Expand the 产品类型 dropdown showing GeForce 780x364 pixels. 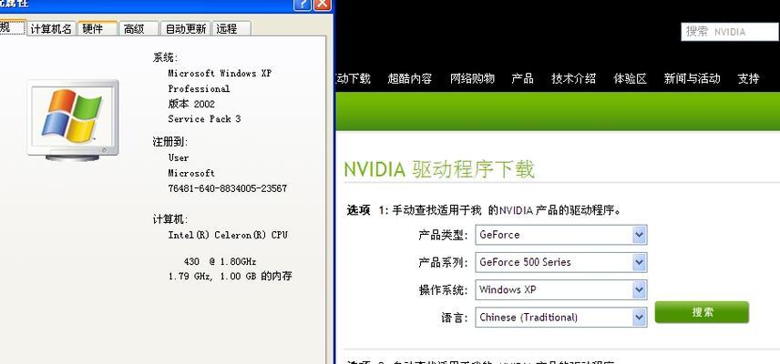tap(561, 235)
